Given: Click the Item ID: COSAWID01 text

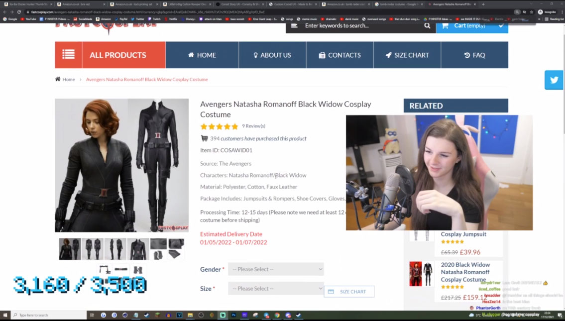Looking at the screenshot, I should (x=226, y=150).
